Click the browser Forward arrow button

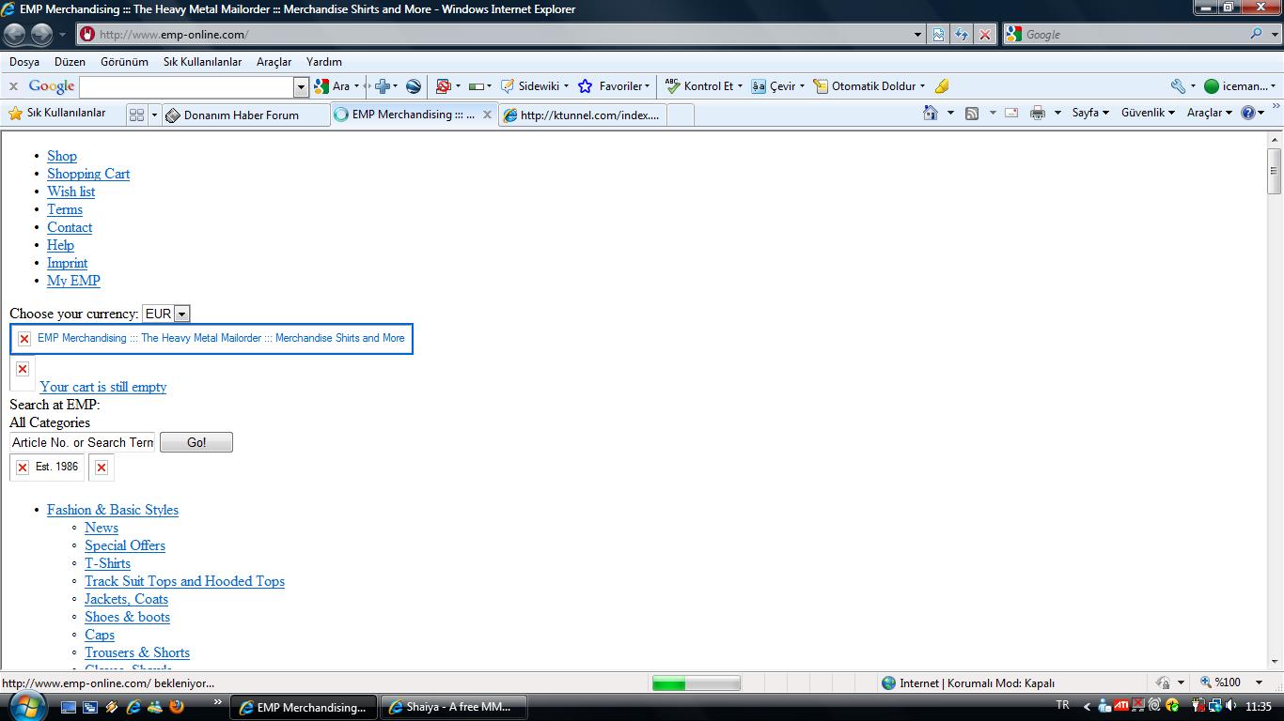click(41, 35)
